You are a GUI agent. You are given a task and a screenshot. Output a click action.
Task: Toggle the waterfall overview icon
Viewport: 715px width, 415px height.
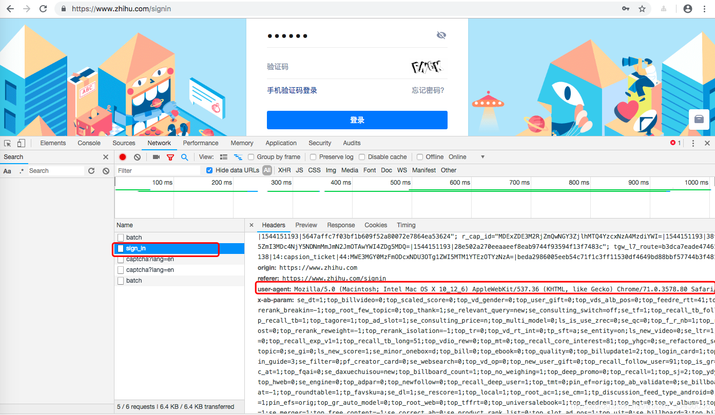238,157
